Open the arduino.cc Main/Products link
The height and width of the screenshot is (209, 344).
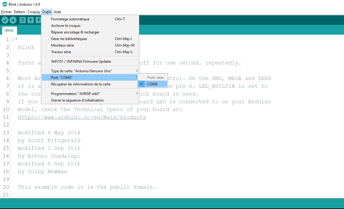(82, 117)
